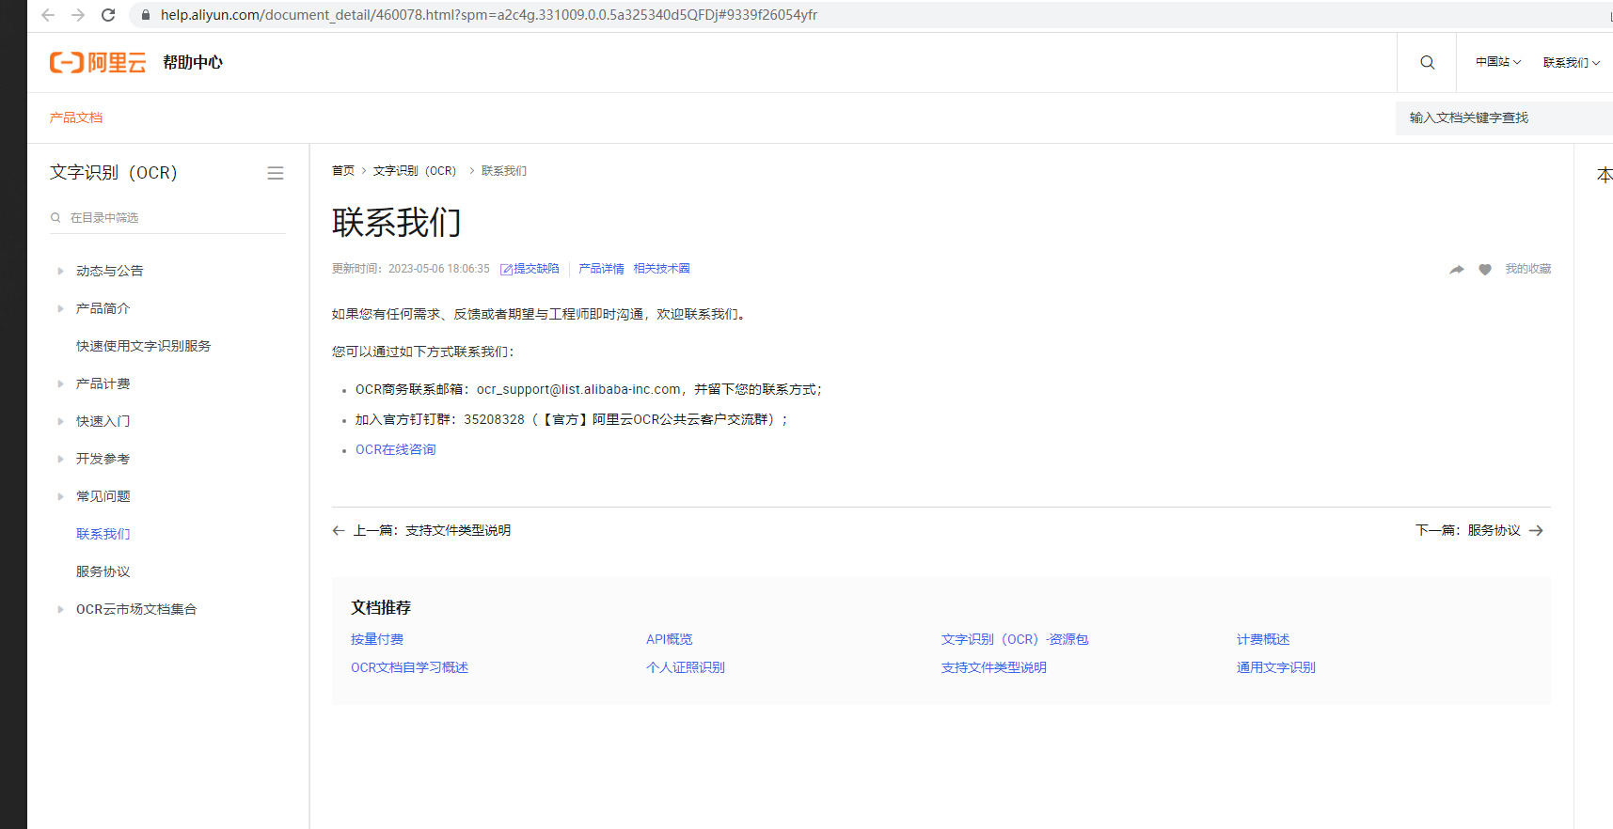Click left arrow beside 上一篇

click(x=339, y=531)
